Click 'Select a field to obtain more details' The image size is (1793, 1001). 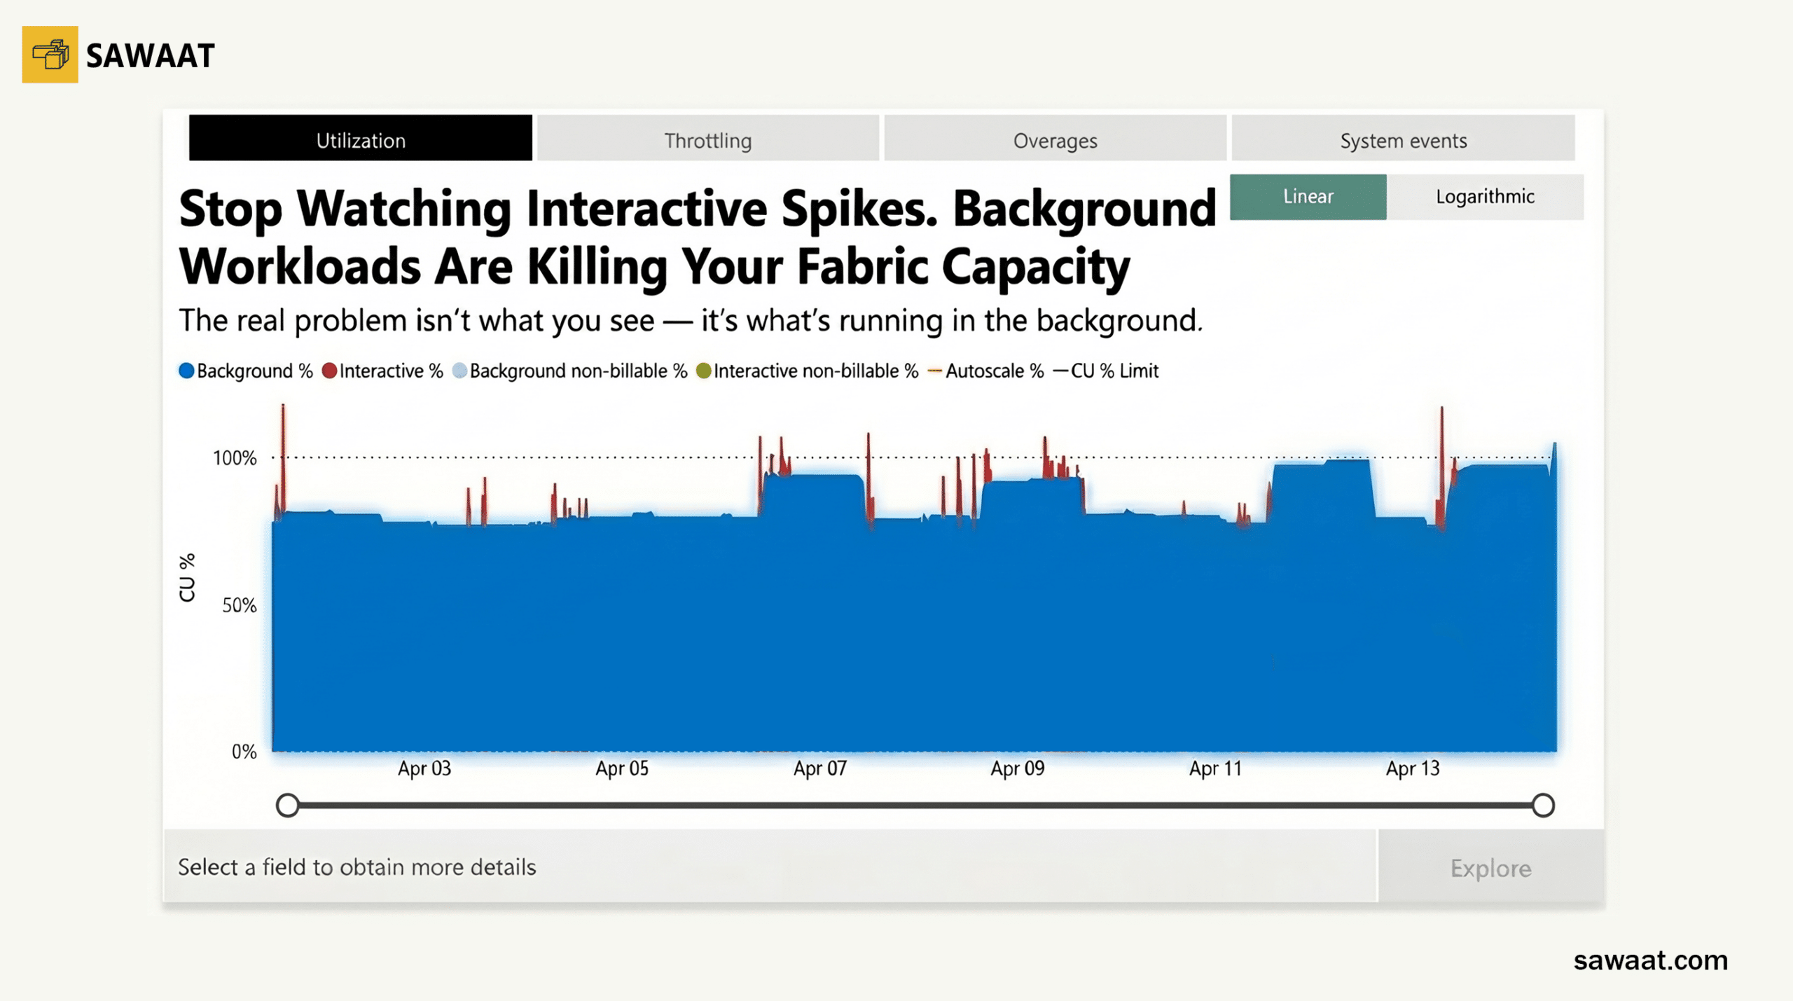point(357,867)
